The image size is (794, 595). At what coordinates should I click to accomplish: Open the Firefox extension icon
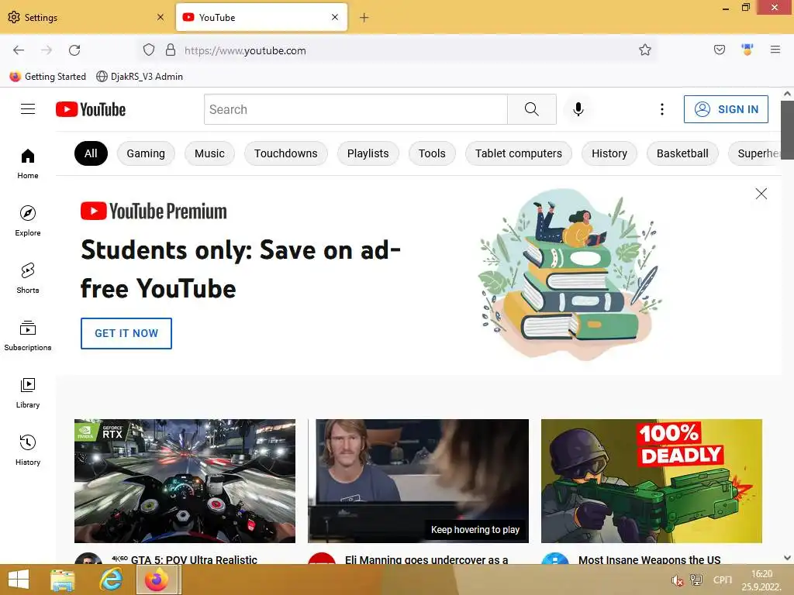pos(747,50)
